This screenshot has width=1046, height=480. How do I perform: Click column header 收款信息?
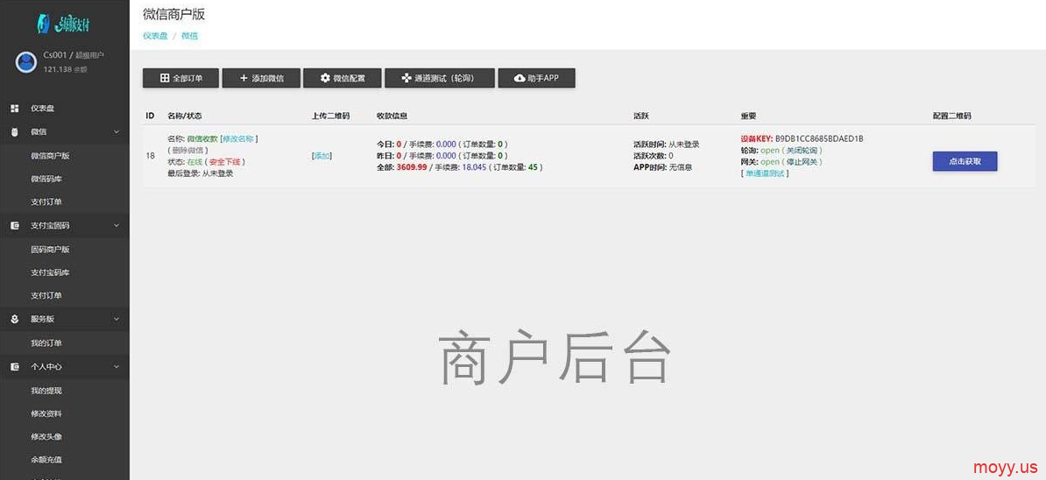tap(392, 116)
